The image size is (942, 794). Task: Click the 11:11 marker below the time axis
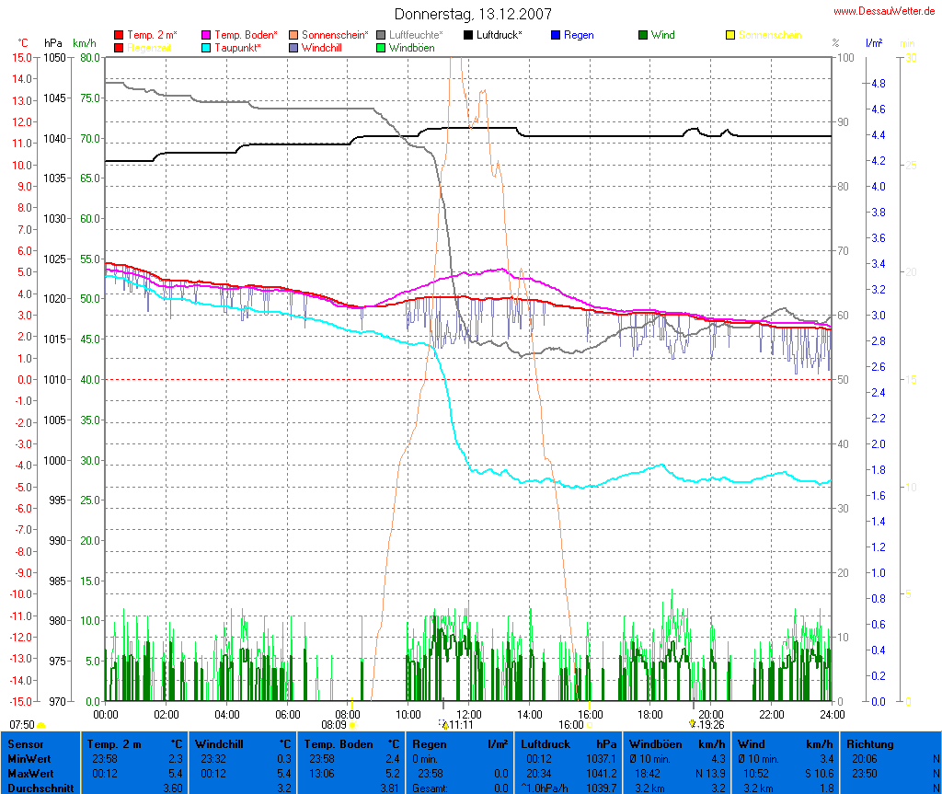445,725
